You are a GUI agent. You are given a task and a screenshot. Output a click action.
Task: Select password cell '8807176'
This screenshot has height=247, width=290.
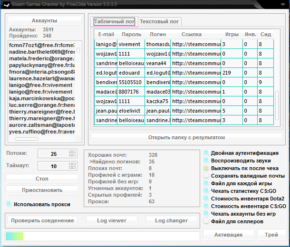(x=131, y=92)
